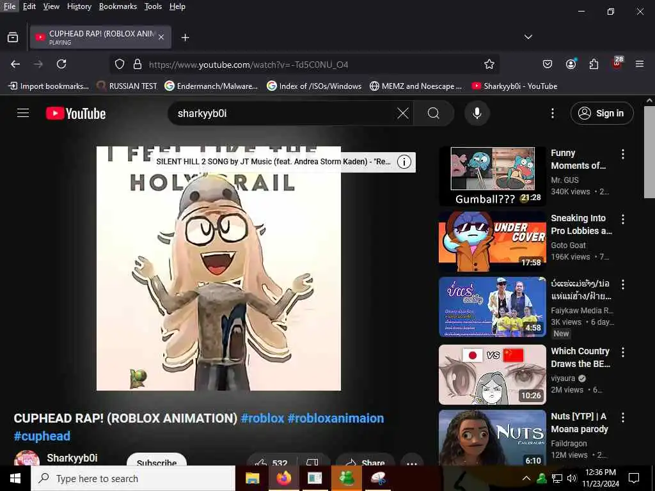Open options for Sneaking Into Pro Lobbies
Viewport: 655px width, 491px height.
click(623, 219)
